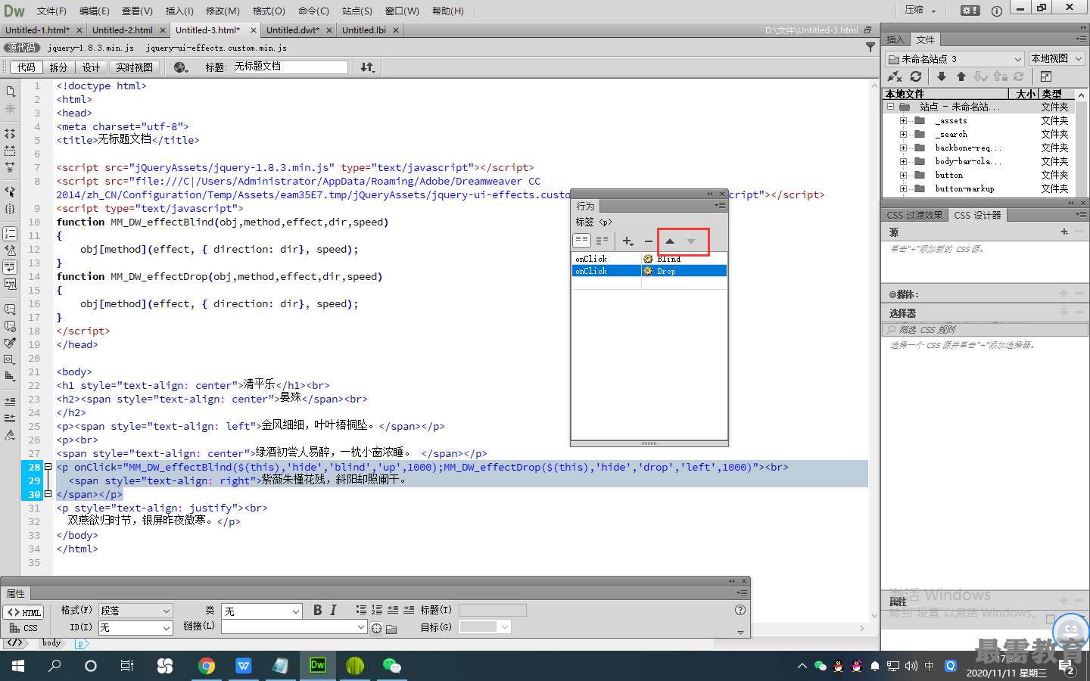Screen dimensions: 1090x681
Task: Open the 未命名站点 3 site dropdown
Action: click(955, 58)
